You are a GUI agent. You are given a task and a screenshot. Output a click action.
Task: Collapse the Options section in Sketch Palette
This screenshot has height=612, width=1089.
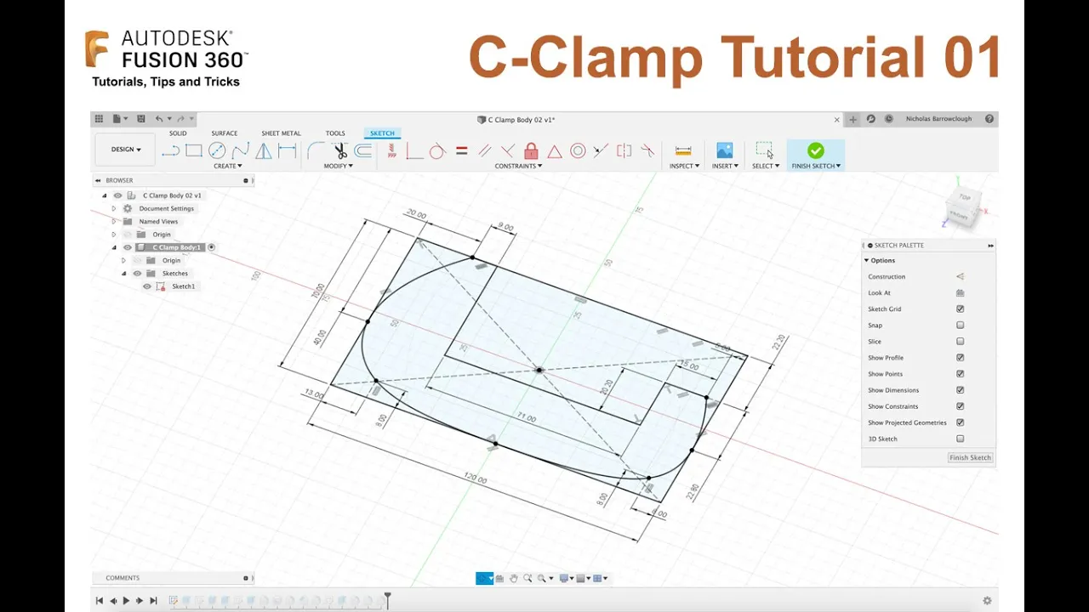click(x=867, y=261)
